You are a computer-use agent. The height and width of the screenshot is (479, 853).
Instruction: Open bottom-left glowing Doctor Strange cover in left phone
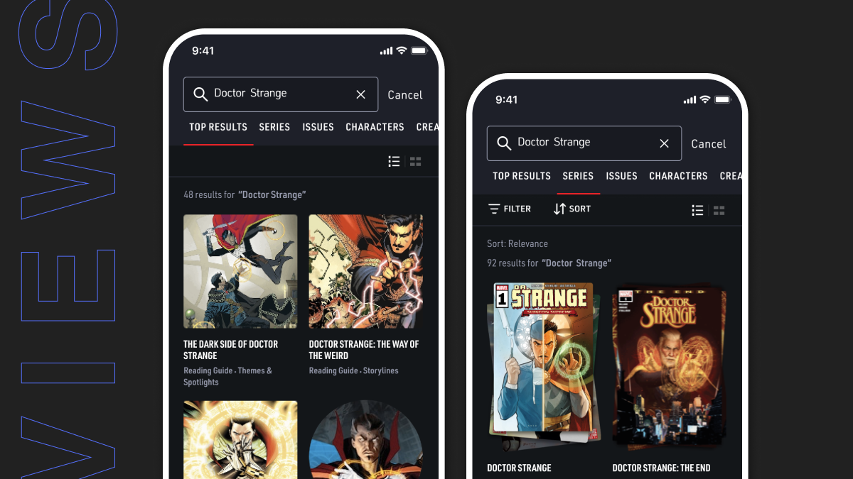pos(240,440)
